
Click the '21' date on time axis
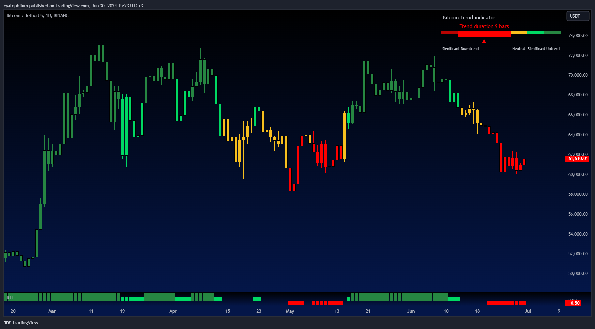click(368, 311)
